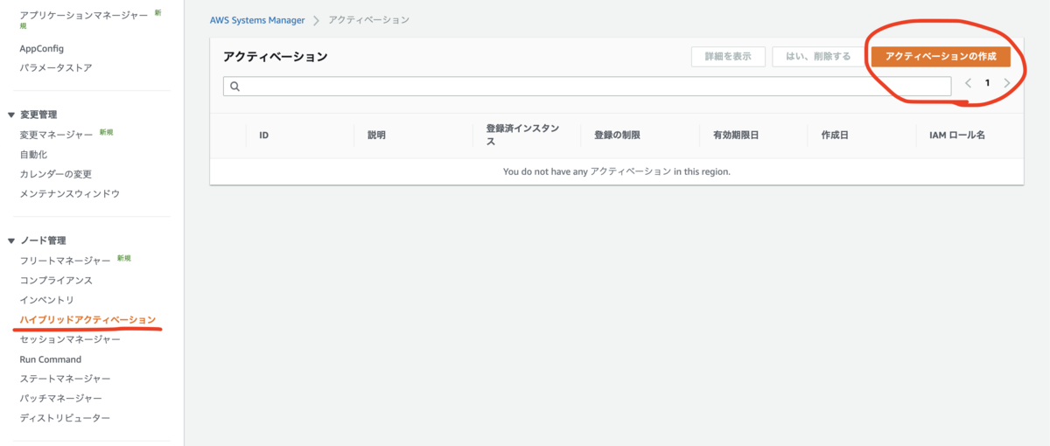Viewport: 1050px width, 446px height.
Task: Click the IAM ロール名 column header
Action: 957,136
